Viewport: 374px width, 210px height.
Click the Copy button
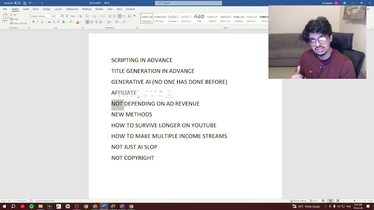(14, 19)
